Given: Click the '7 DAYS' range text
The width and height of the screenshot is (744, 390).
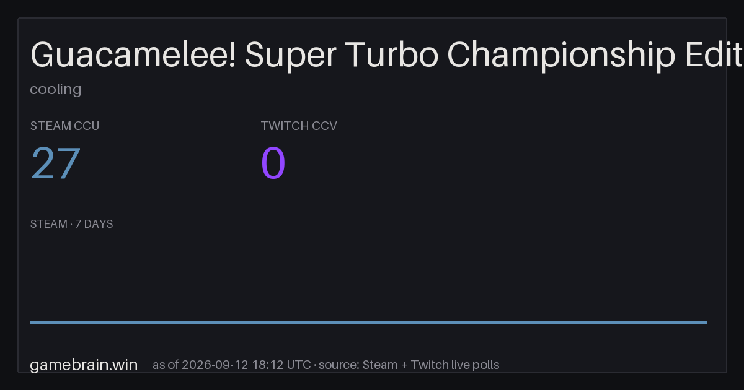Looking at the screenshot, I should tap(94, 224).
